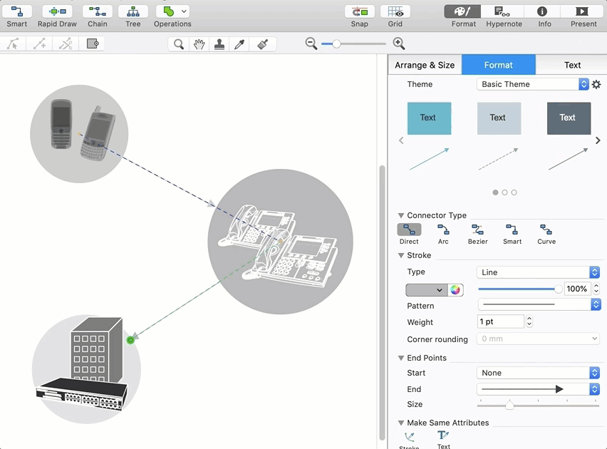Select the format painter brush tool

coord(263,44)
